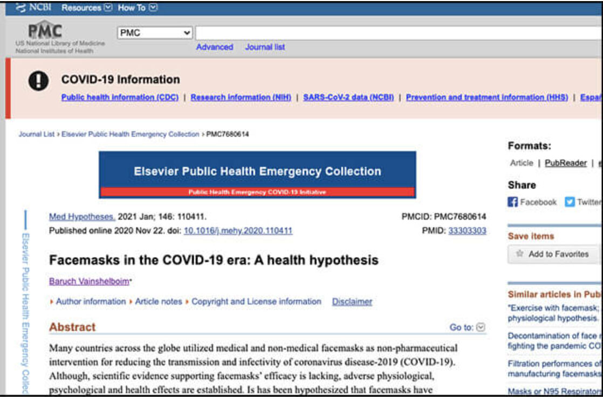Click the Go to arrow icon in the Abstract header
Screen dimensions: 603x399
[x=481, y=327]
